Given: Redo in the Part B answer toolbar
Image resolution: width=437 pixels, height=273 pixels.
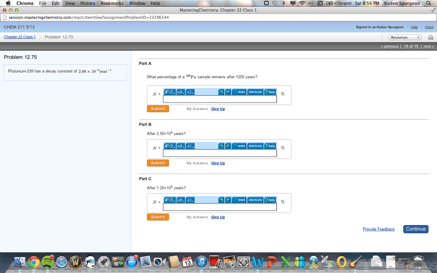Looking at the screenshot, I should tap(228, 146).
